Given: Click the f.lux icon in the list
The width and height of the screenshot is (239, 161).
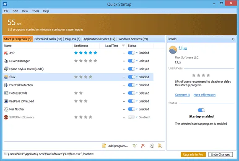Looking at the screenshot, I should [x=6, y=77].
